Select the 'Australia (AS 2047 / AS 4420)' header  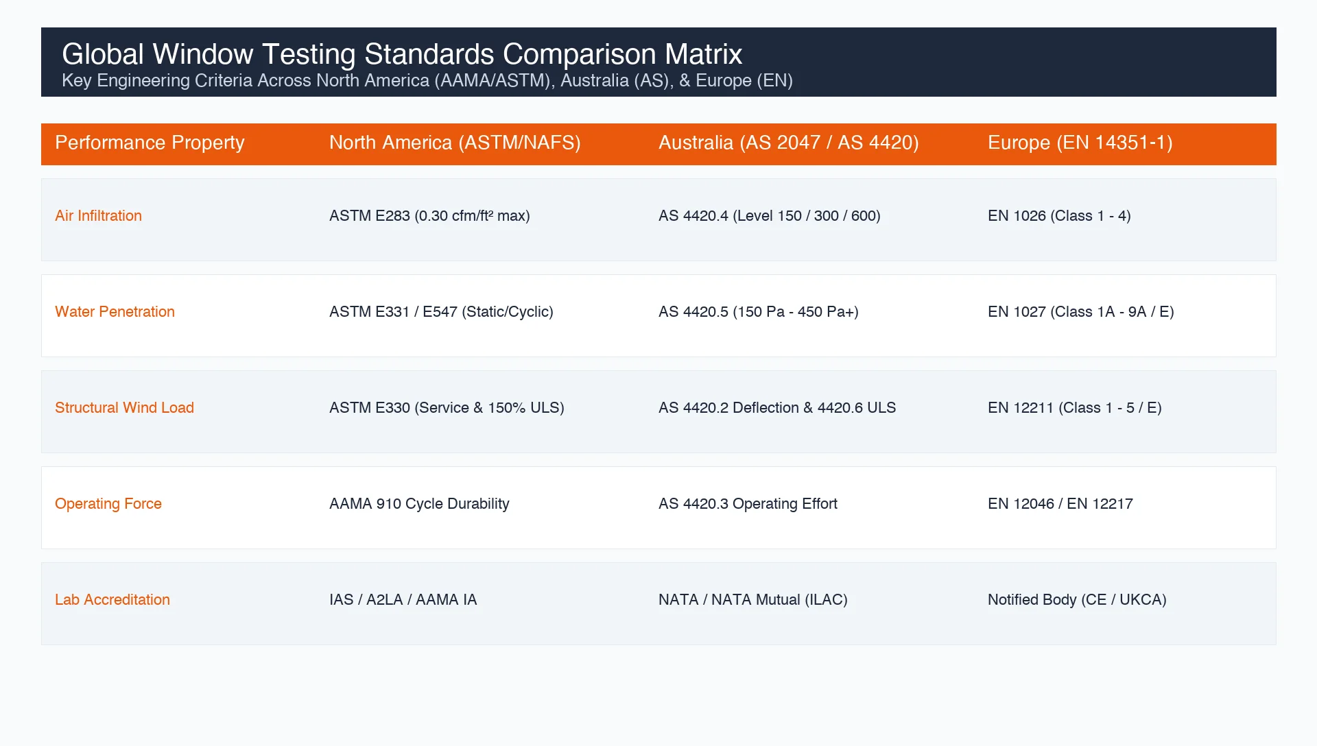pos(789,143)
